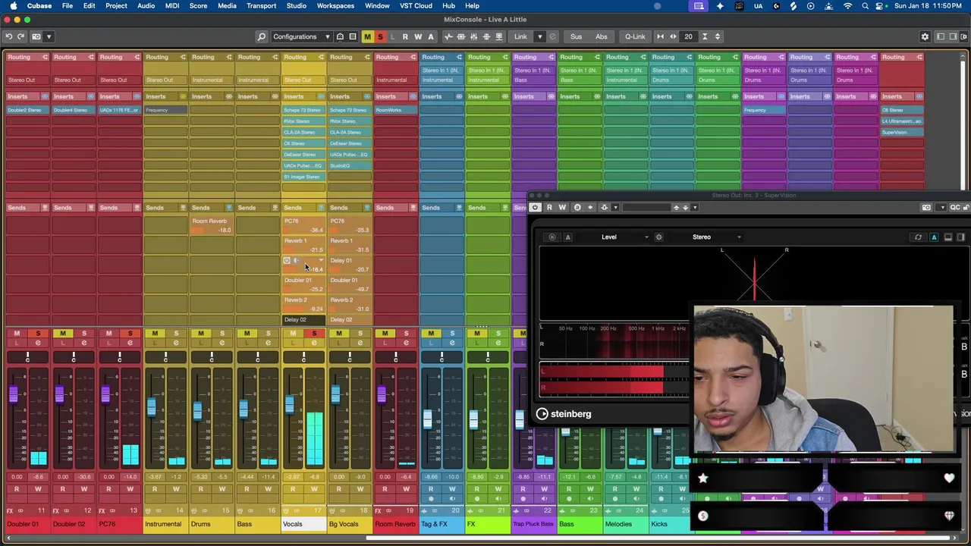This screenshot has height=546, width=971.
Task: Open Schepps 73 Stereo insert on Vocals
Action: (303, 110)
